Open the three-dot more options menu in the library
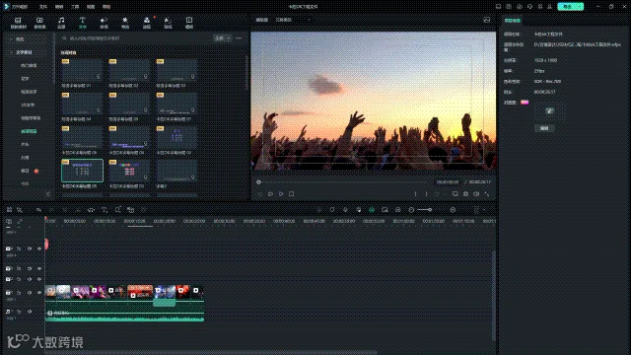Screen dimensions: 631x355 [239, 38]
